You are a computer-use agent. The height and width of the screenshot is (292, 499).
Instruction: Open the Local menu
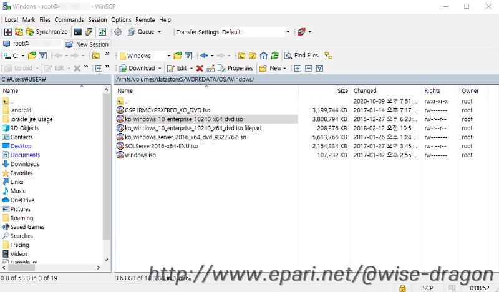point(11,20)
